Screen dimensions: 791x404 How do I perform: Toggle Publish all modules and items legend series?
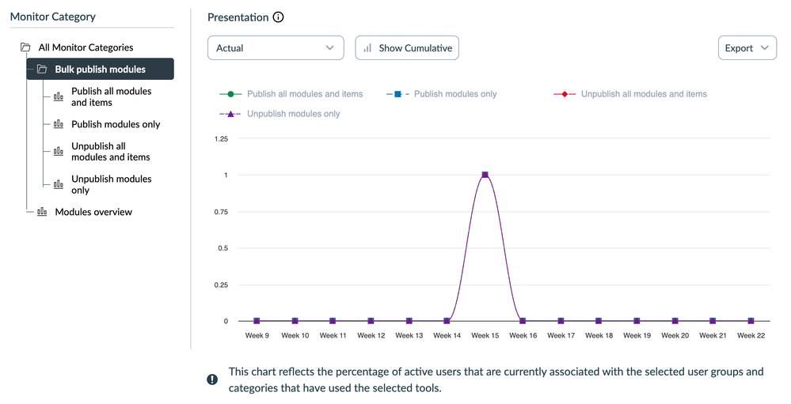pos(304,94)
